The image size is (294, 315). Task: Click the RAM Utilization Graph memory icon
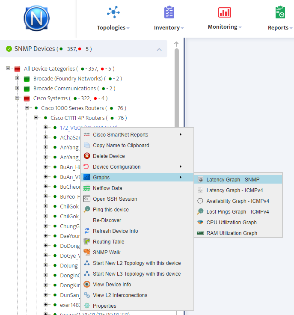click(200, 233)
